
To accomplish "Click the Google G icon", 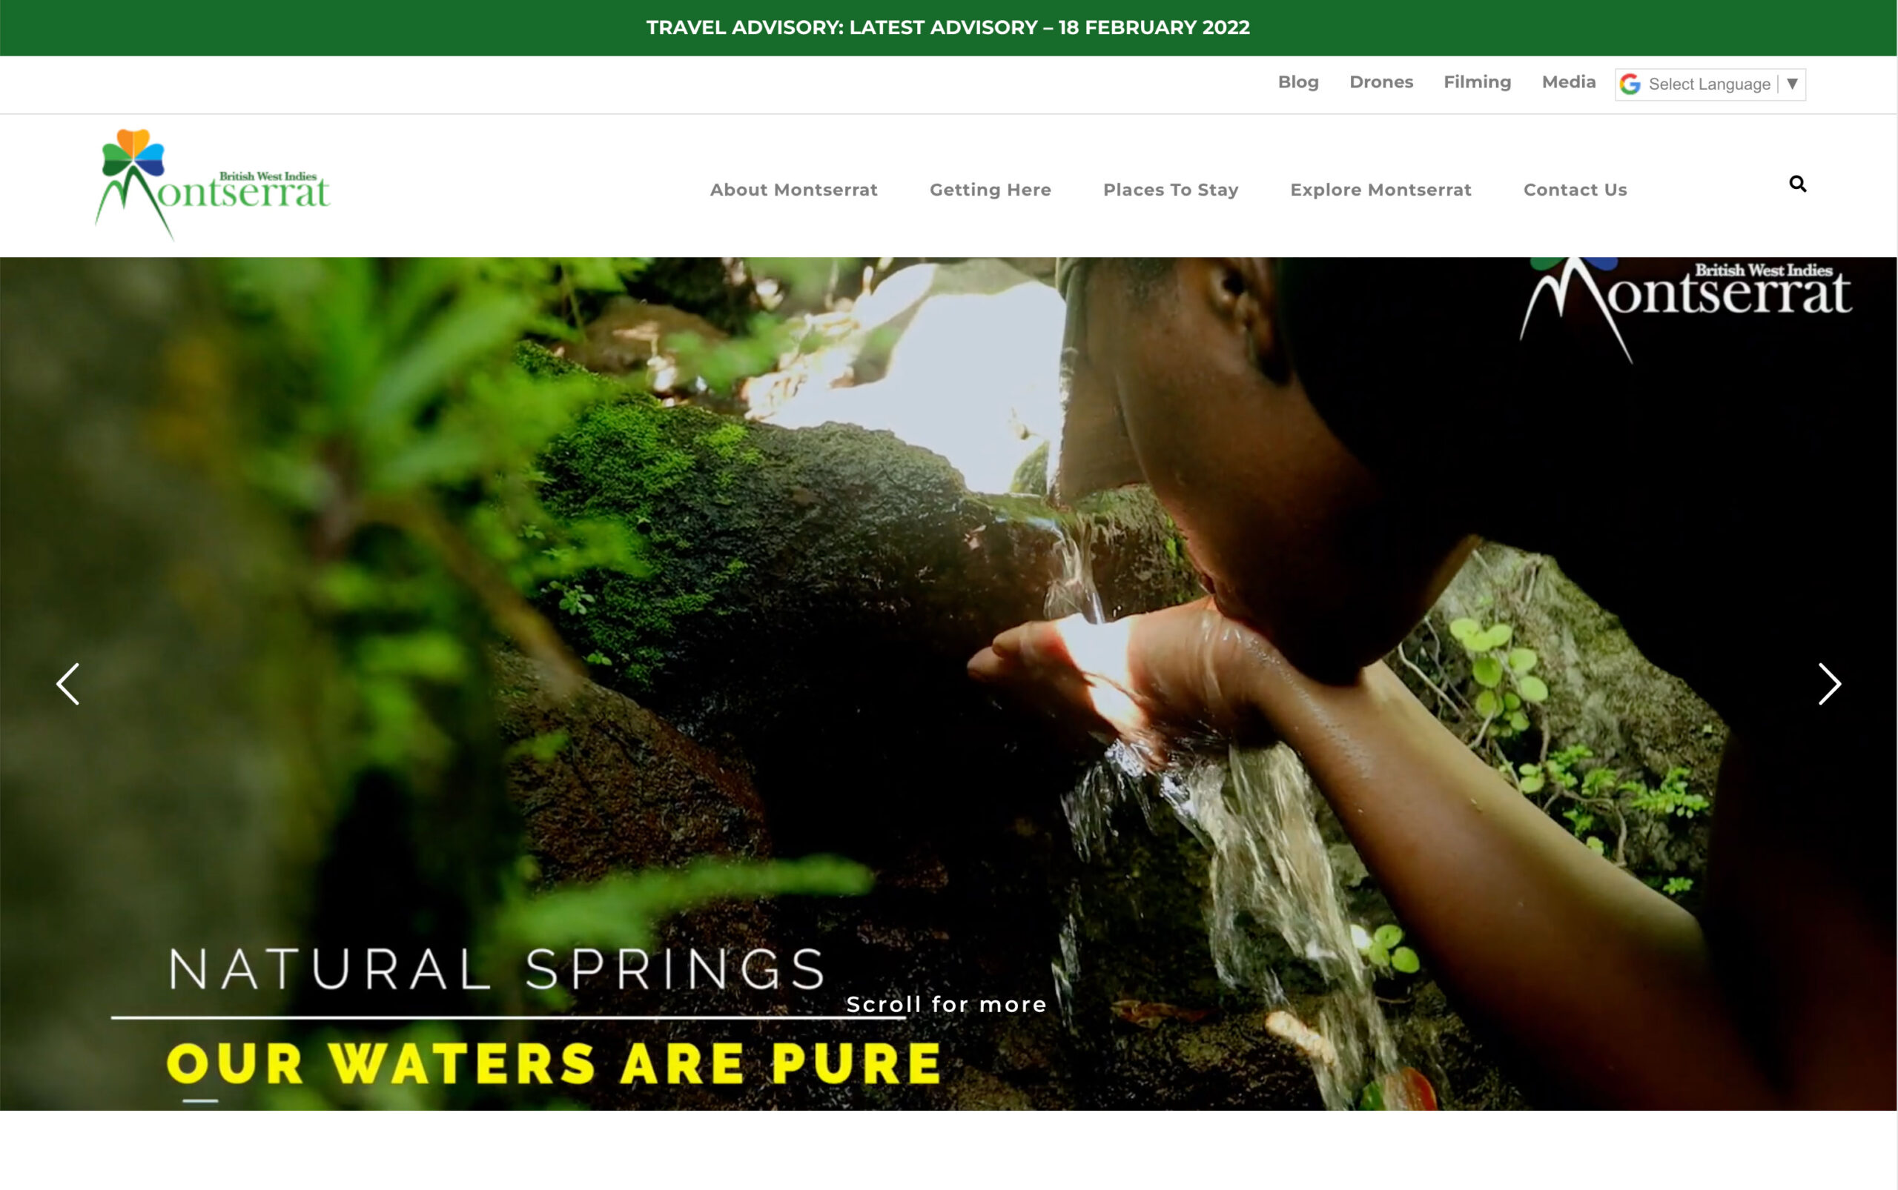I will 1630,84.
